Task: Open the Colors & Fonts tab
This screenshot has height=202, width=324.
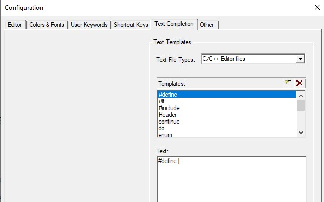Action: tap(47, 25)
